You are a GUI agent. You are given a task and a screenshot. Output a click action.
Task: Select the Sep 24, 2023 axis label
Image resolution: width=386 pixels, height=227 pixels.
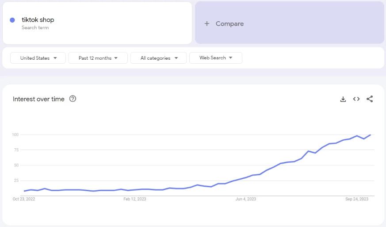[x=357, y=199]
